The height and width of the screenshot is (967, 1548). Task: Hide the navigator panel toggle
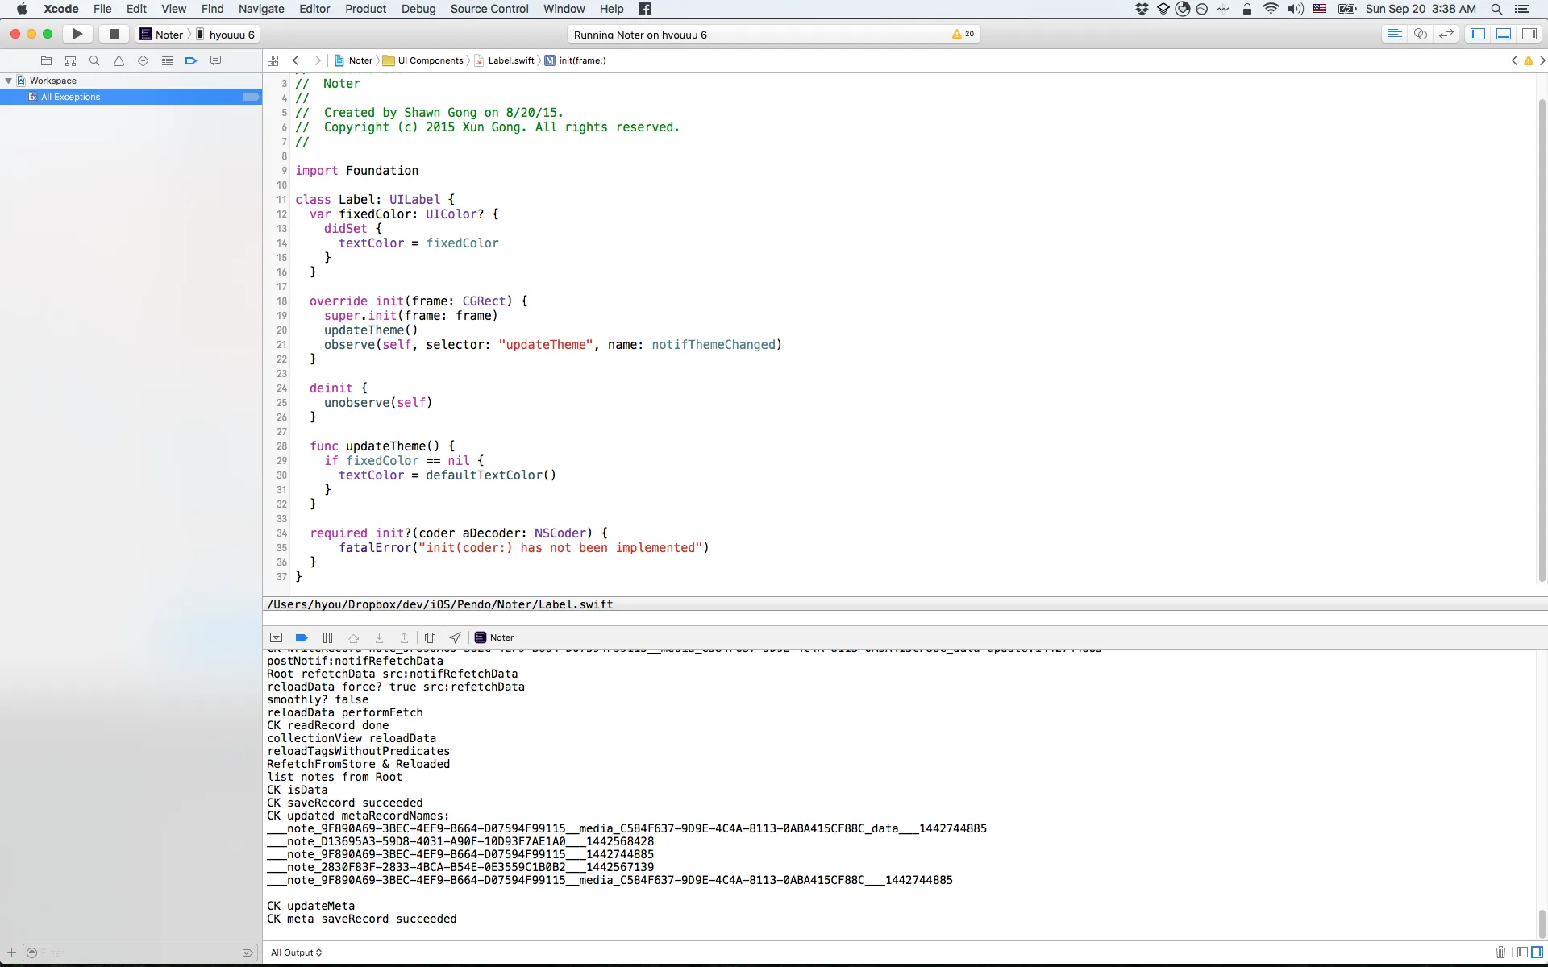click(x=1478, y=34)
